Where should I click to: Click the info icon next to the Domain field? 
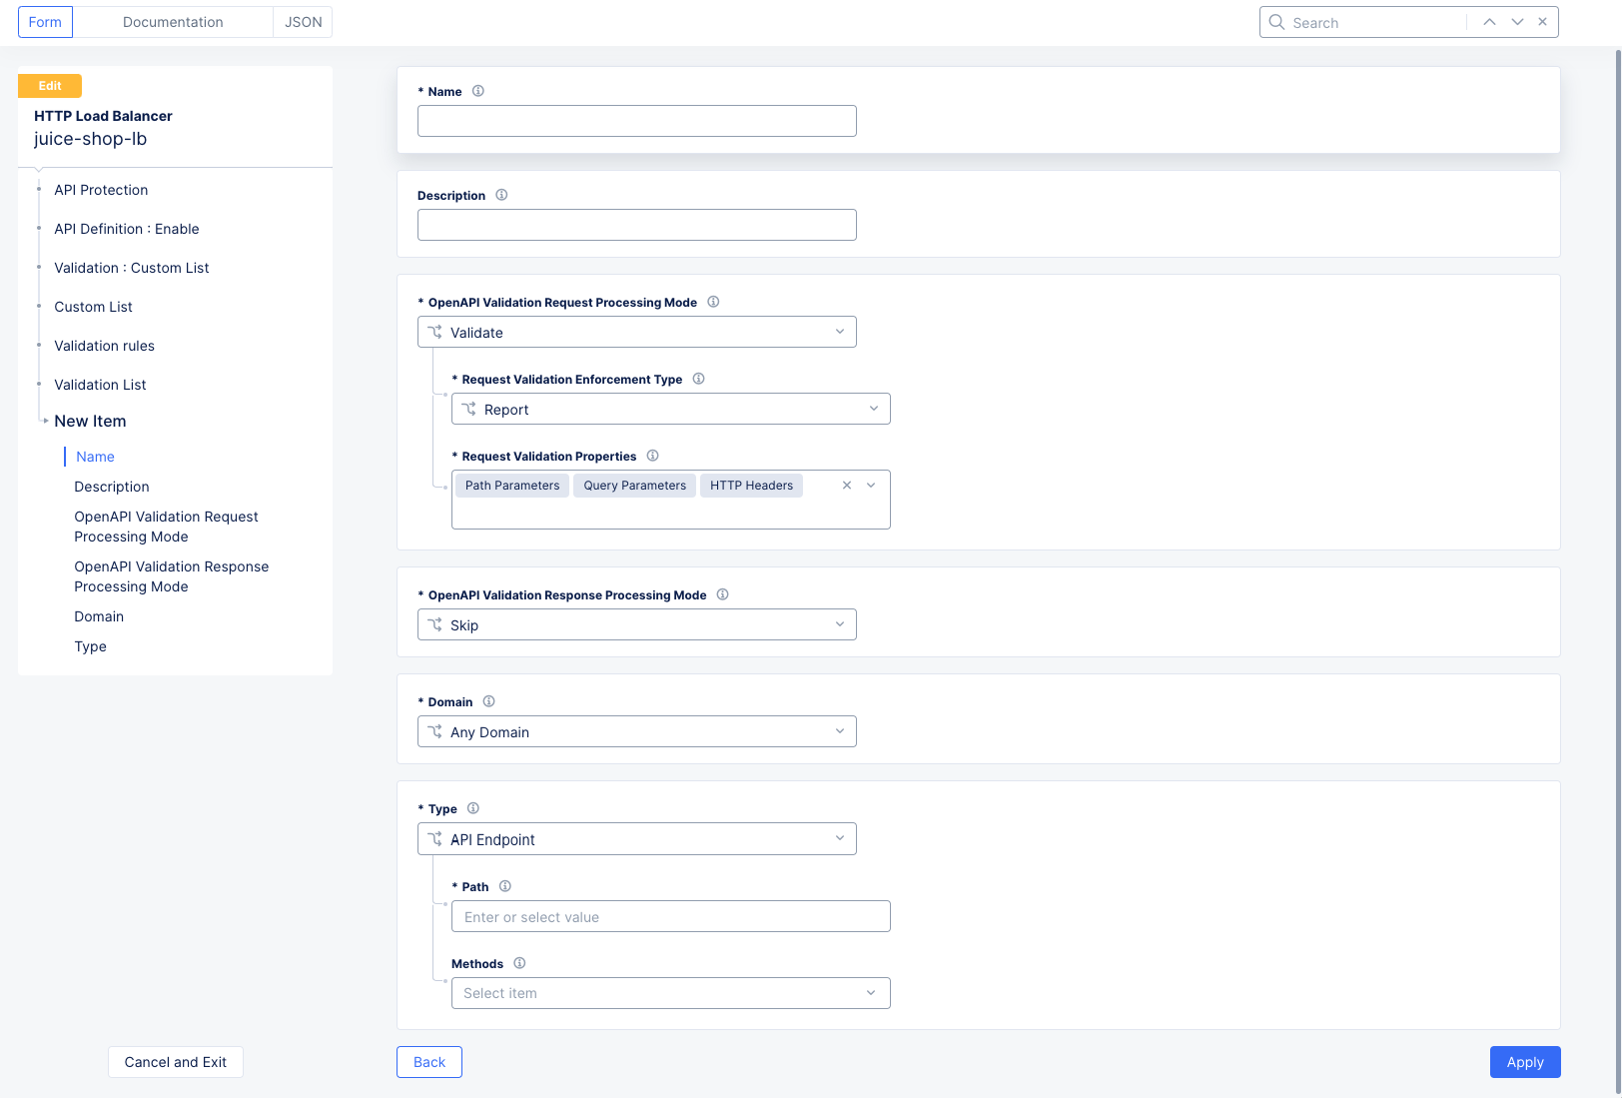coord(489,701)
